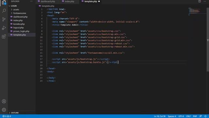
Task: Click the feedback icon in status bar
Action: click(201, 116)
